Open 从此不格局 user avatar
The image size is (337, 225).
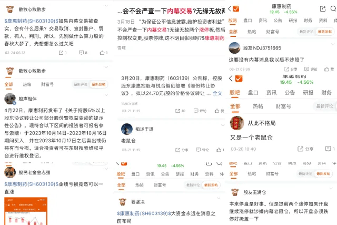(237, 123)
